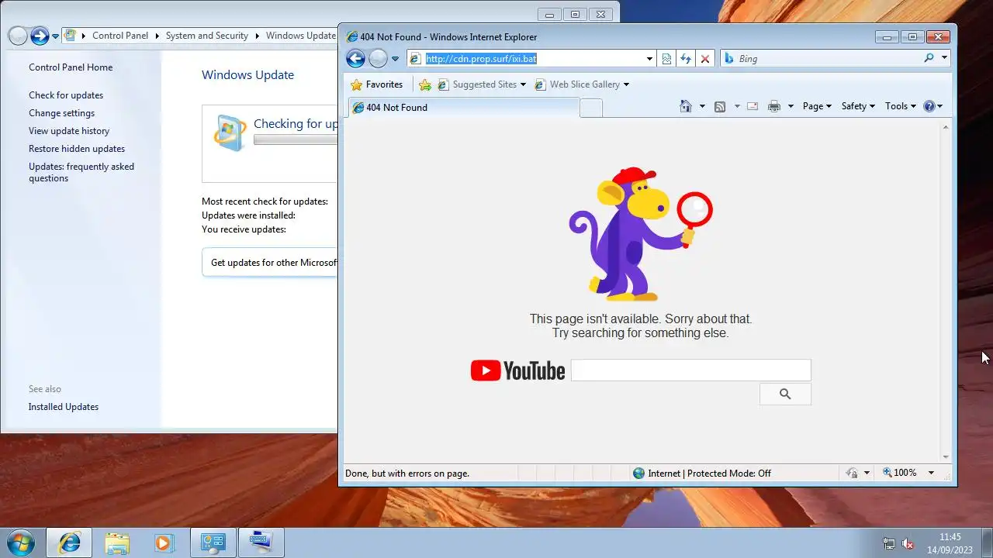Open the search provider dropdown arrow
This screenshot has height=558, width=993.
tap(944, 58)
